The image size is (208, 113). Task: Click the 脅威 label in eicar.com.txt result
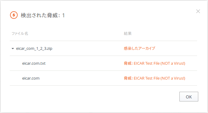(128, 63)
